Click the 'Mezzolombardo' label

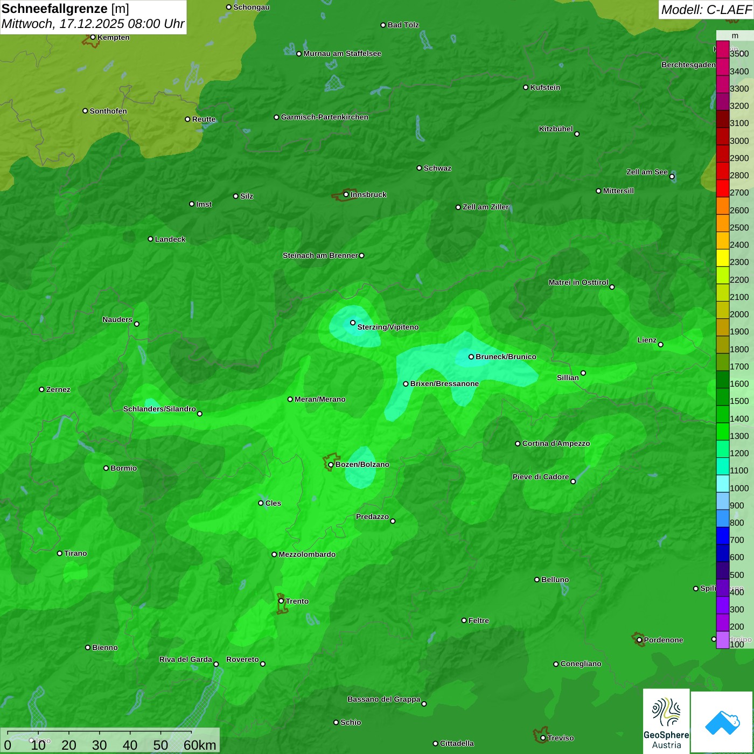(x=307, y=554)
